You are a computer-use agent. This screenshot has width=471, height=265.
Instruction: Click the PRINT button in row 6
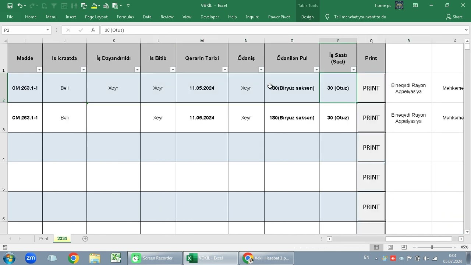coord(371,207)
